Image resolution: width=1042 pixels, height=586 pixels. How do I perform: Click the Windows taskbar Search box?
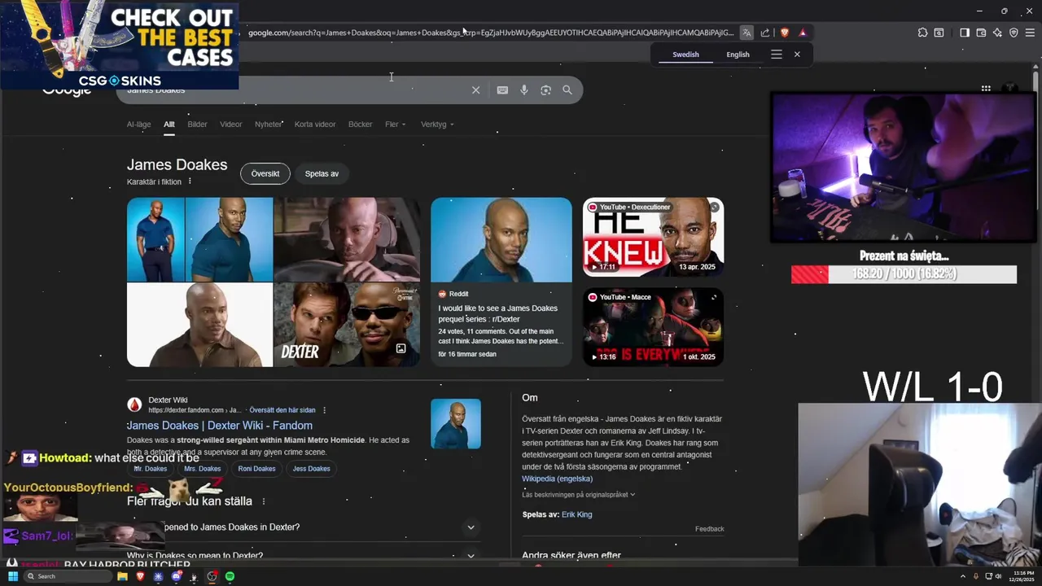pyautogui.click(x=67, y=576)
